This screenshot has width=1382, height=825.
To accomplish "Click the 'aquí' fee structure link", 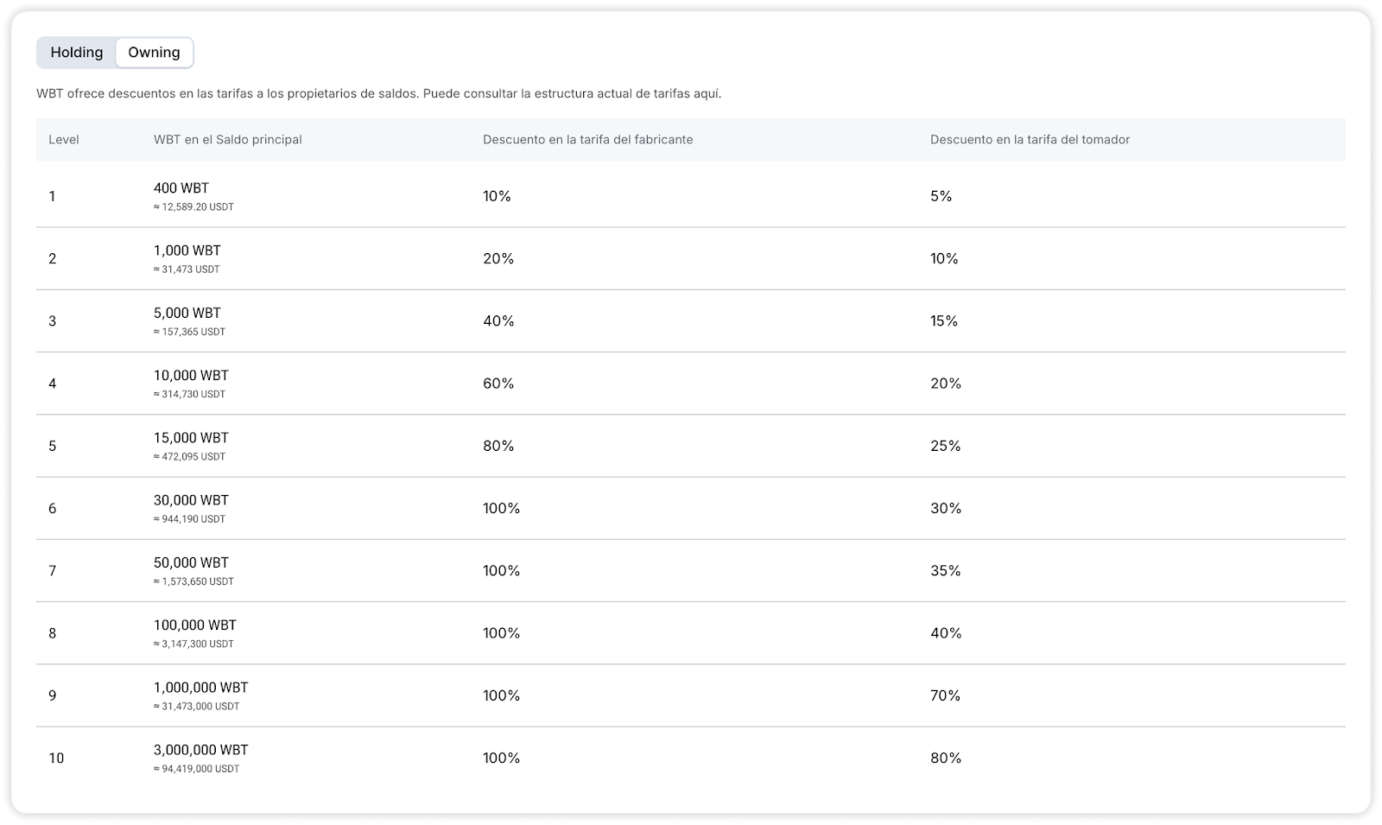I will [x=707, y=93].
